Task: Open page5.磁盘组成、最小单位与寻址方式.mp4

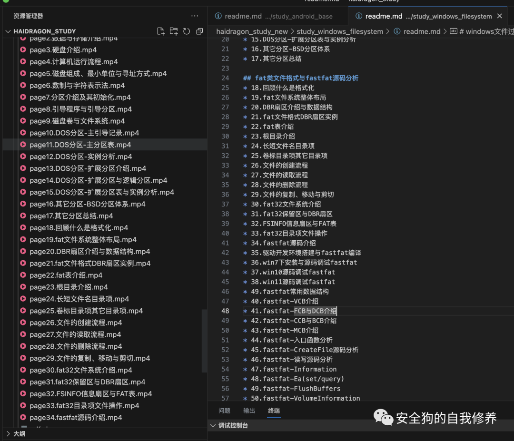Action: tap(98, 73)
